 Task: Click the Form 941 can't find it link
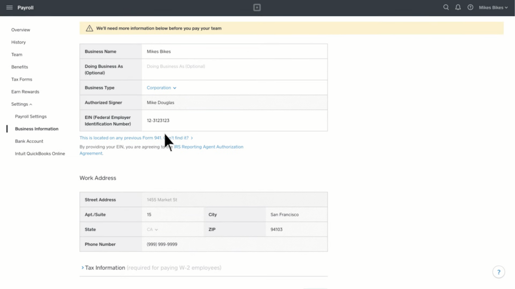pos(136,138)
